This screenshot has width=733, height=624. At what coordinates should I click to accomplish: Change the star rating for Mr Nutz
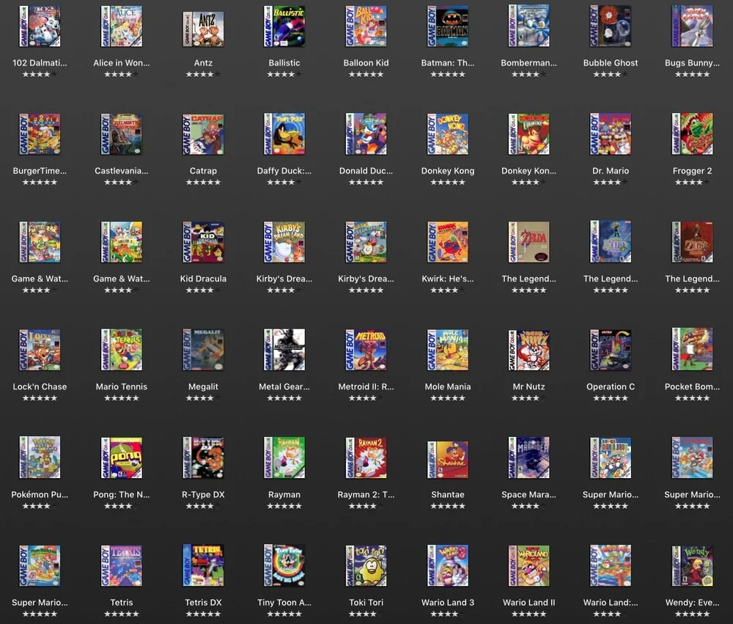coord(528,397)
